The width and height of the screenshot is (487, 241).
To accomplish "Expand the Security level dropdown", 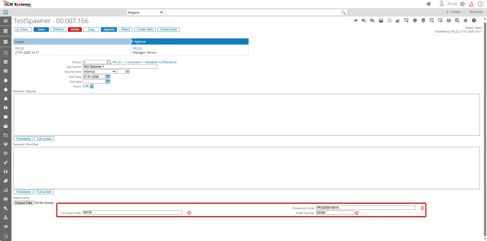I will (99, 72).
